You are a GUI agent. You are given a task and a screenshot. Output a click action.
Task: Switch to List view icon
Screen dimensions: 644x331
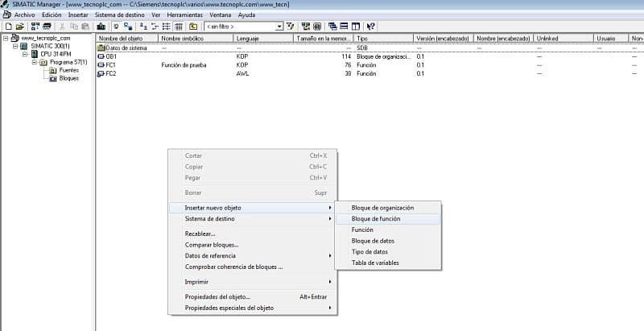coord(167,27)
